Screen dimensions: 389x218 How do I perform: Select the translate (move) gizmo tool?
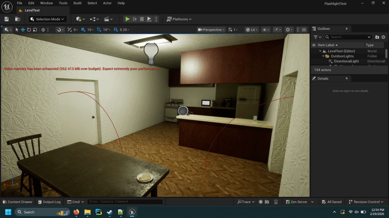(x=23, y=30)
